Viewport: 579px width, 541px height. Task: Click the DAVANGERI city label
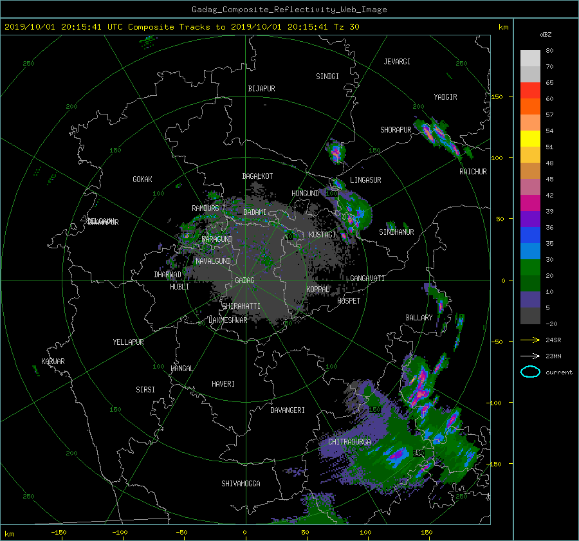tap(288, 410)
